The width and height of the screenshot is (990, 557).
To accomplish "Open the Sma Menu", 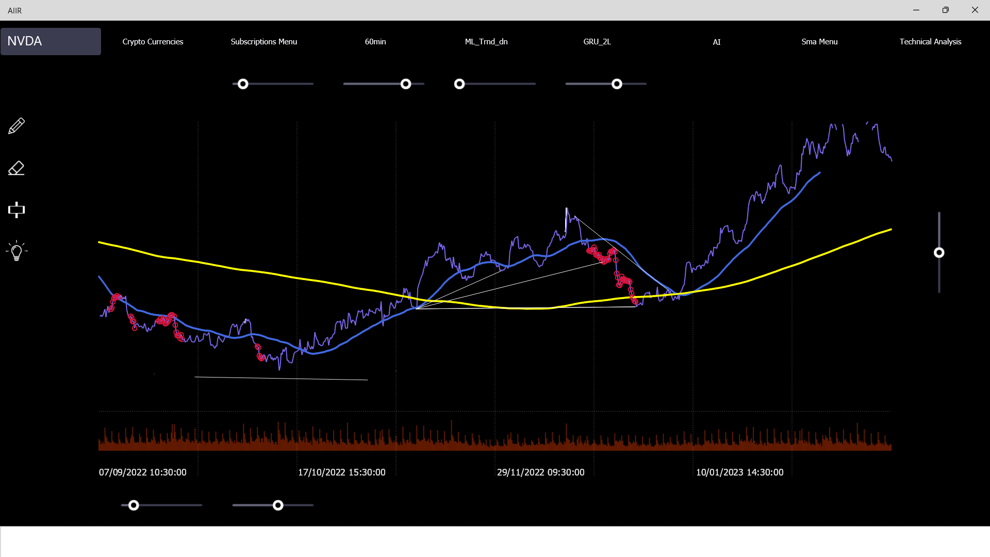I will click(819, 42).
